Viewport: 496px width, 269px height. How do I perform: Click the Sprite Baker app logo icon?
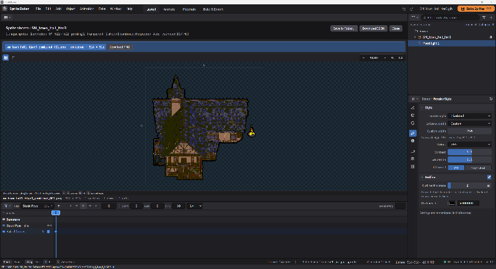tap(5, 9)
